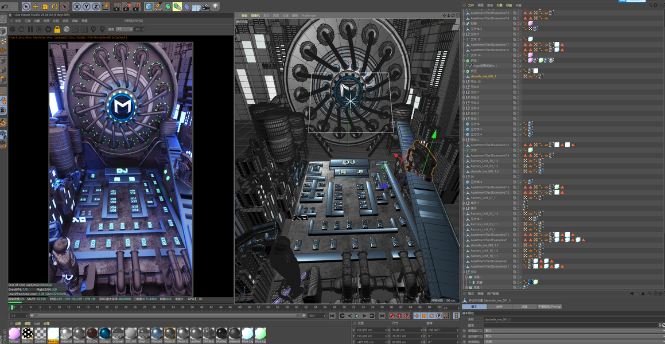Click the Object Manager search magnifier icon
Viewport: 665px width, 344px height.
(x=651, y=5)
